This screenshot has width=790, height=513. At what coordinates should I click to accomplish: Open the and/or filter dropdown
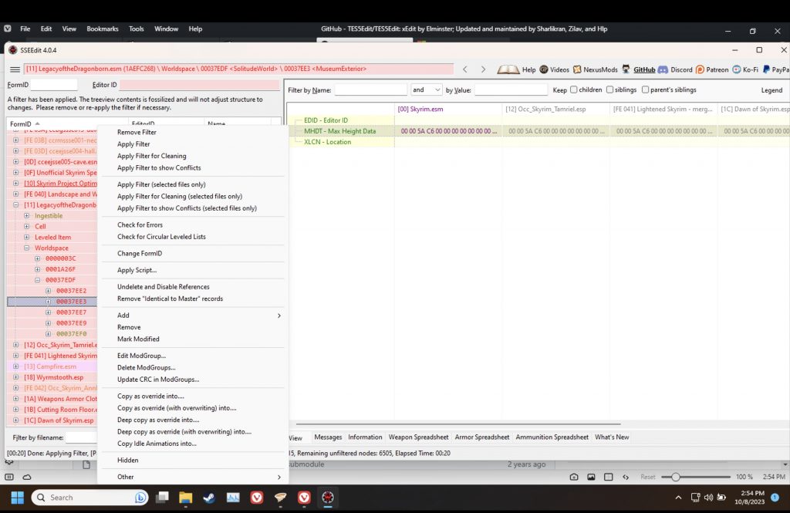pos(427,90)
